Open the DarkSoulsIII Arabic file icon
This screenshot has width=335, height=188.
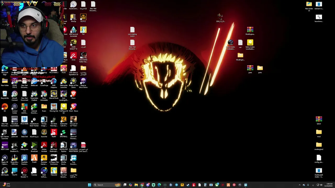(x=319, y=173)
